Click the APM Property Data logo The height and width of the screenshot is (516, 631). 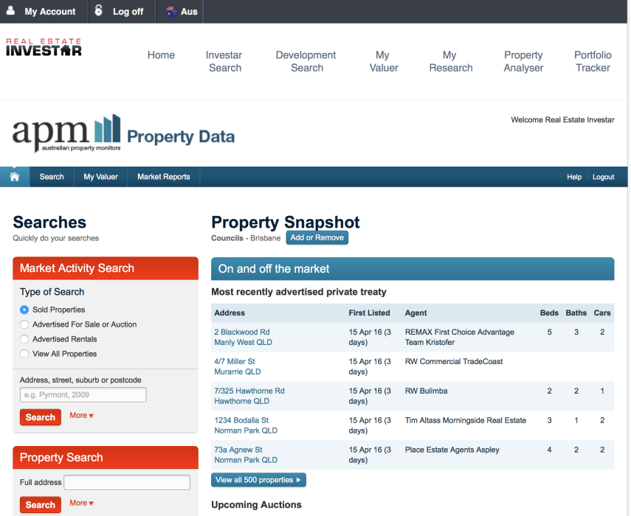pos(66,134)
